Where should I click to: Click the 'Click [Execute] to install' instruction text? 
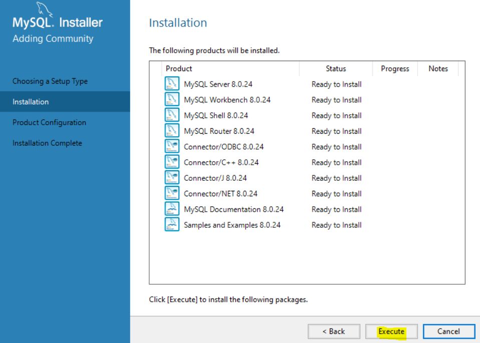(228, 299)
